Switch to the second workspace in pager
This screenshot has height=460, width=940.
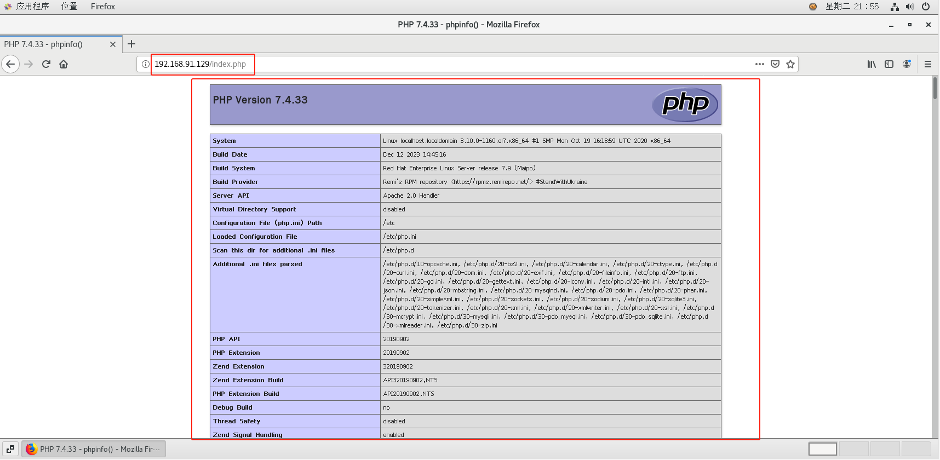coord(853,449)
